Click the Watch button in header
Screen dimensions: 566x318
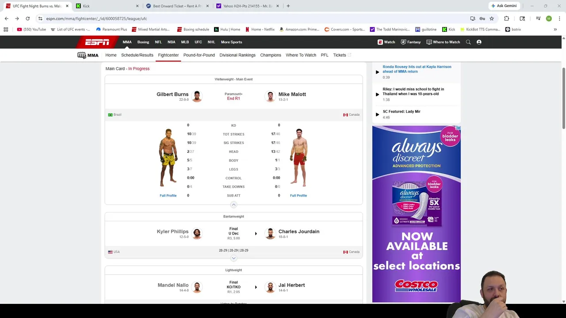pos(386,42)
